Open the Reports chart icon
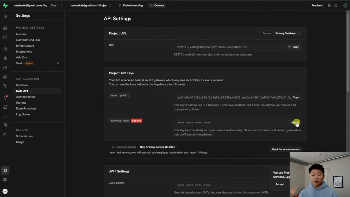The height and width of the screenshot is (197, 350). (5, 107)
